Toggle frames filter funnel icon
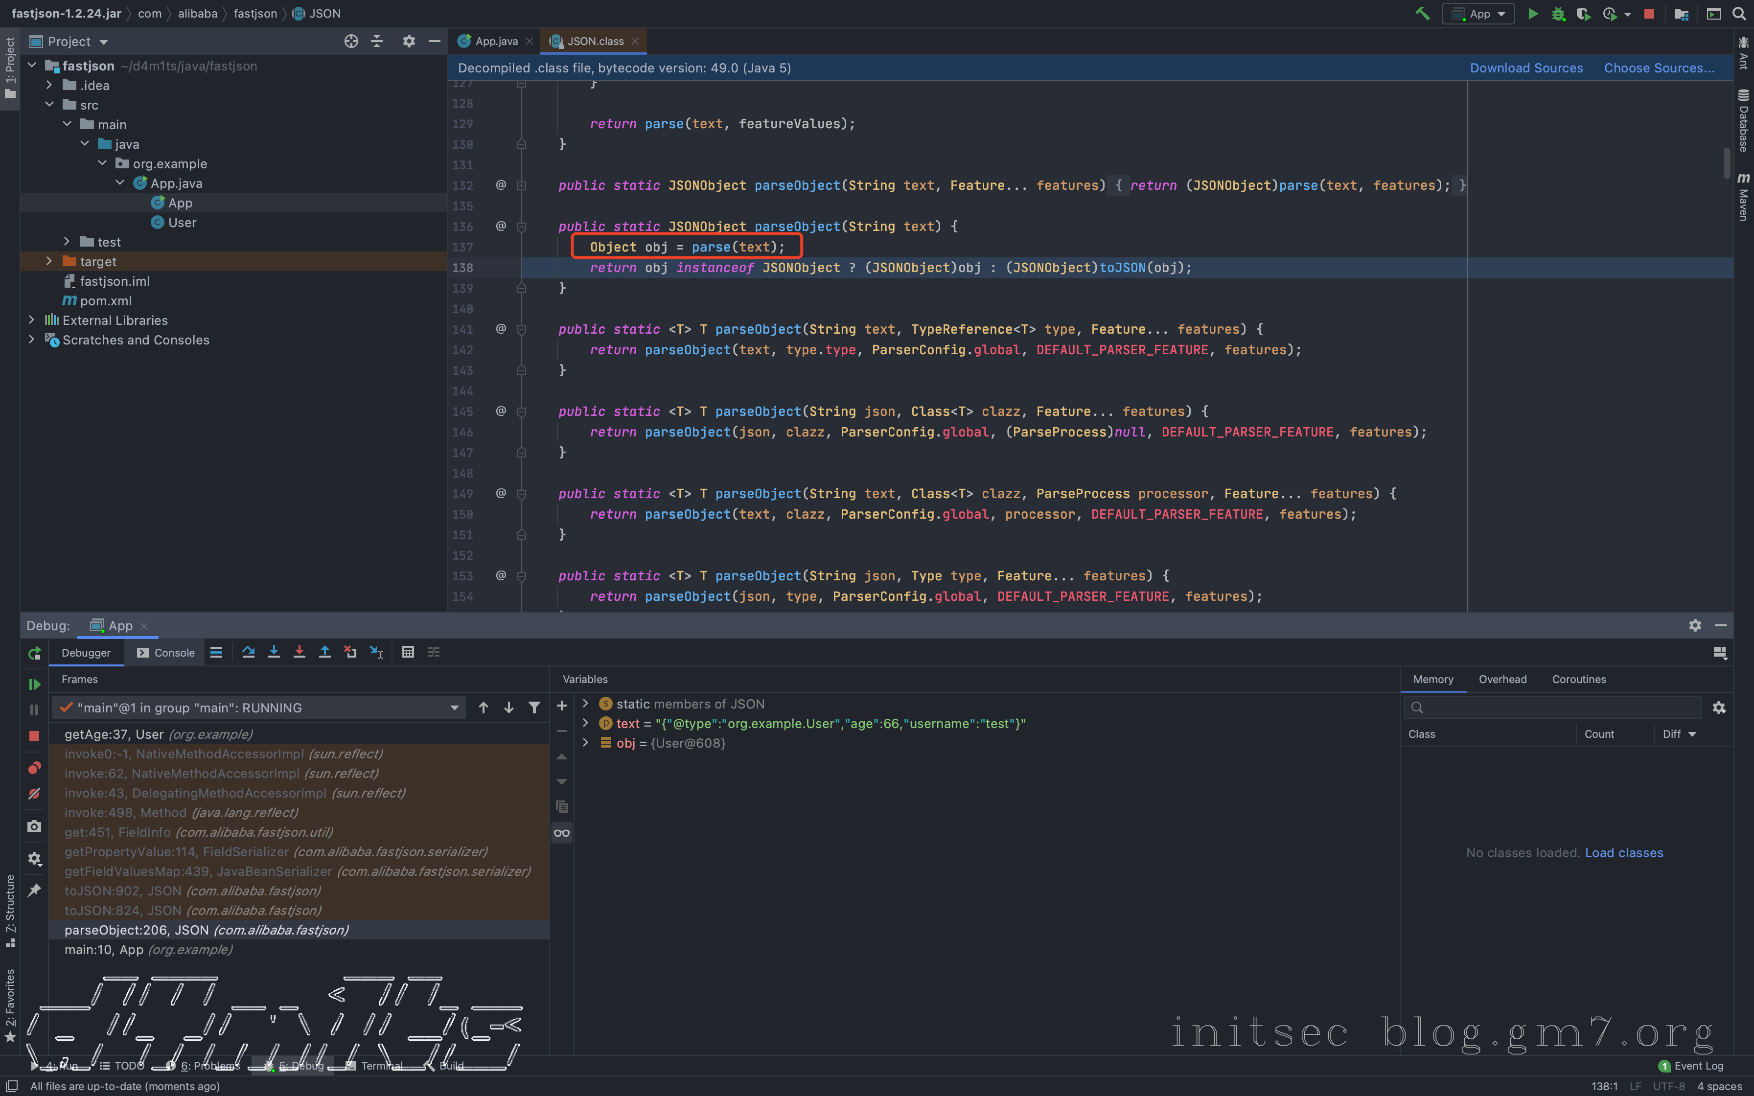 pyautogui.click(x=534, y=708)
